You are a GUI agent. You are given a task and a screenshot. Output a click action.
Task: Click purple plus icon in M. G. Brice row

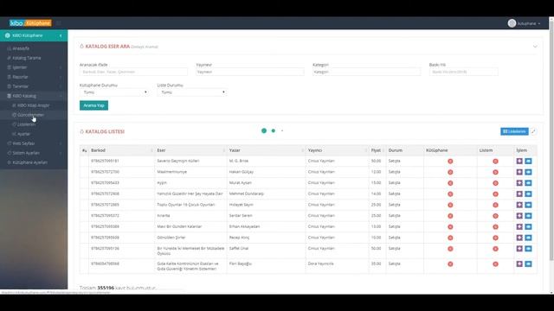coord(519,162)
